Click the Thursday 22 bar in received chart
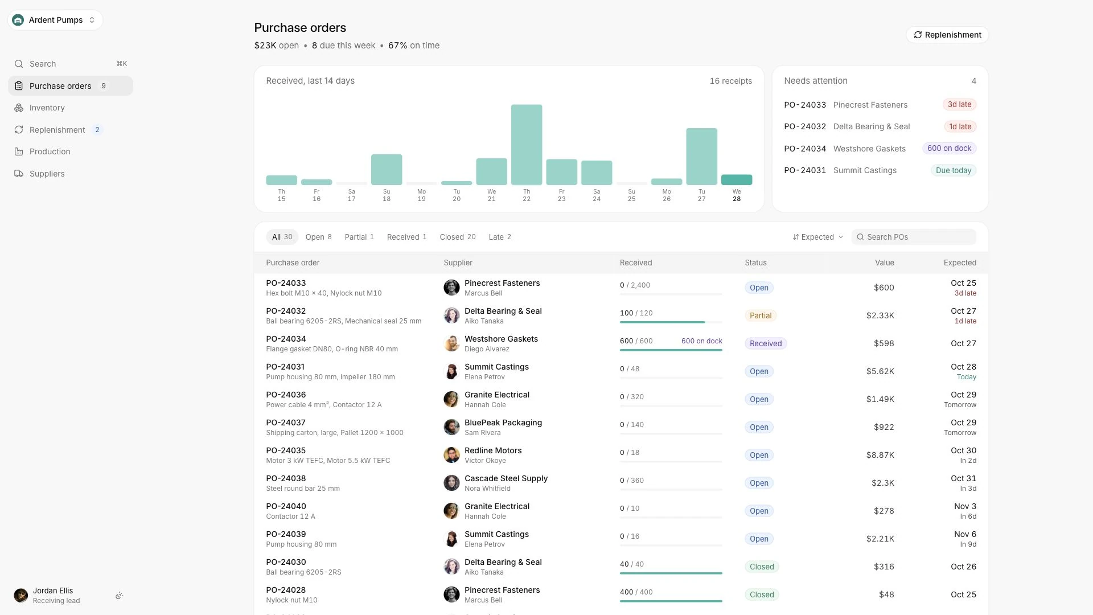Screen dimensions: 1093x615 pyautogui.click(x=527, y=145)
